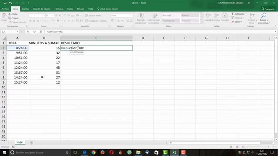The width and height of the screenshot is (278, 156).
Task: Click the vertical scrollbar
Action: click(276, 86)
